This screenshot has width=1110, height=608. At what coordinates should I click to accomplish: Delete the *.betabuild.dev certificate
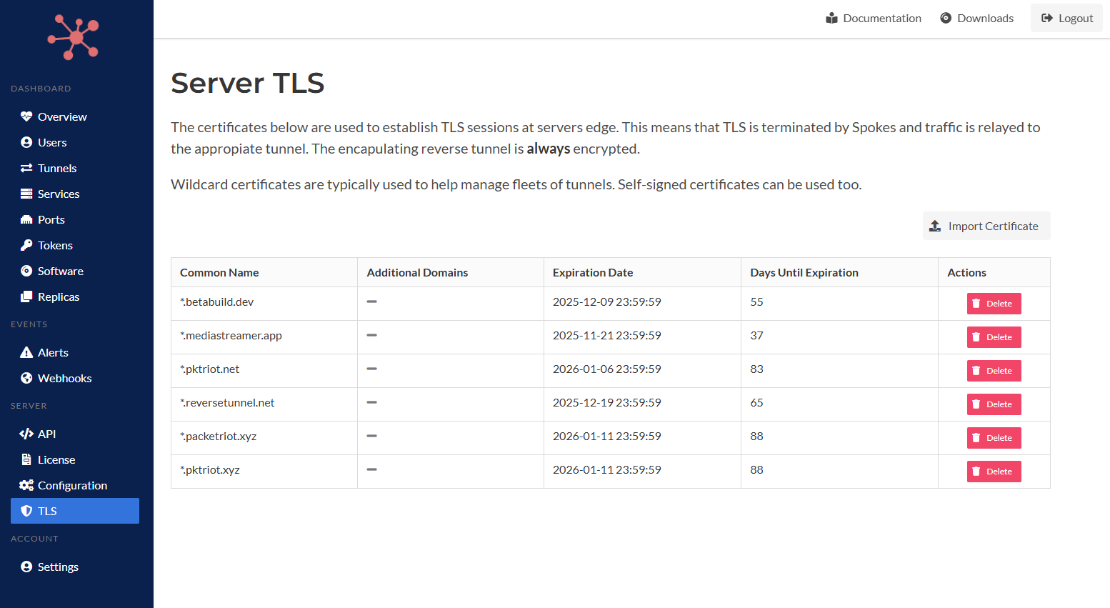(994, 304)
